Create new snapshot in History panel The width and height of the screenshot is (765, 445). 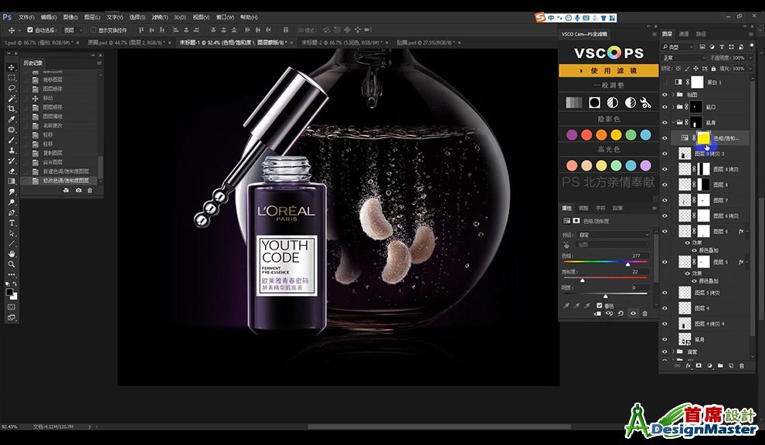[79, 190]
